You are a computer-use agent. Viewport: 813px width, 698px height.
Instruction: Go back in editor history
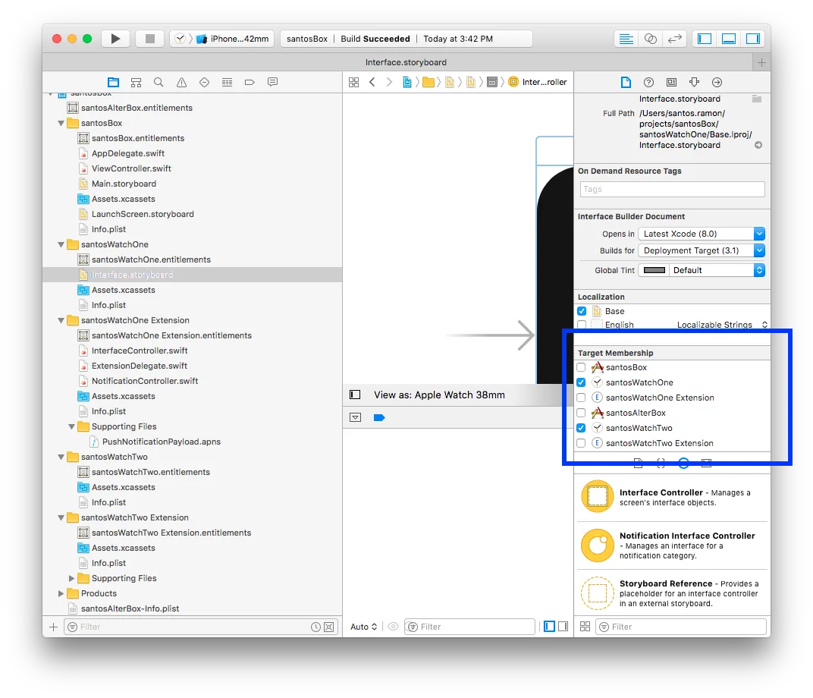point(372,82)
